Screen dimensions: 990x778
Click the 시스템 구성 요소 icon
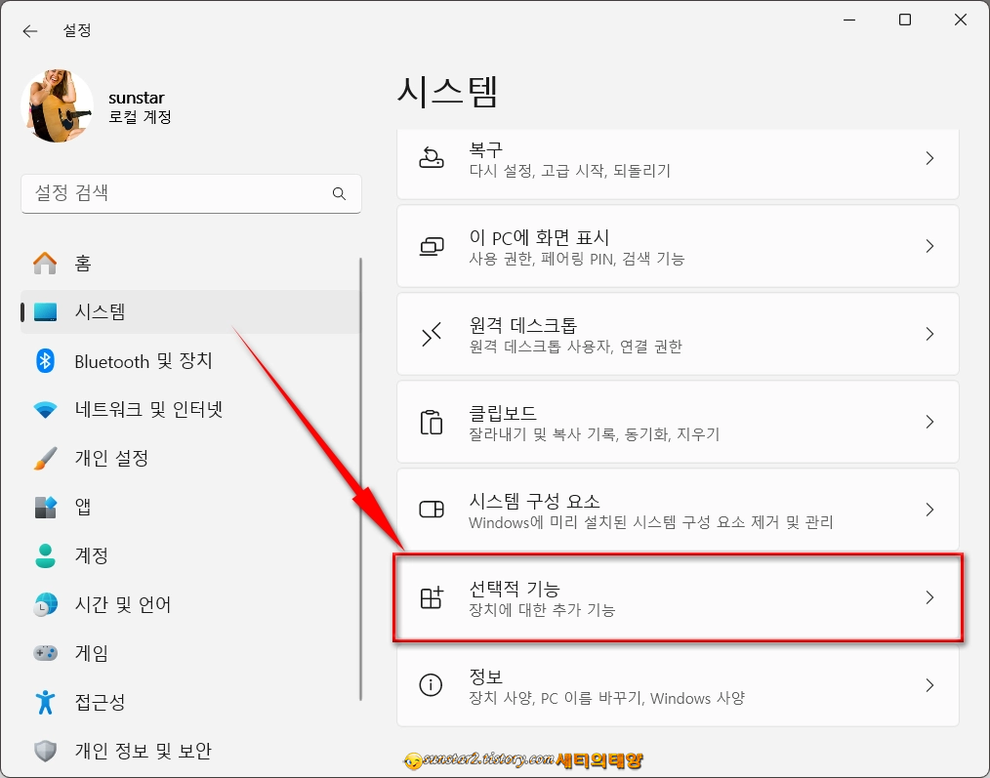(x=432, y=509)
